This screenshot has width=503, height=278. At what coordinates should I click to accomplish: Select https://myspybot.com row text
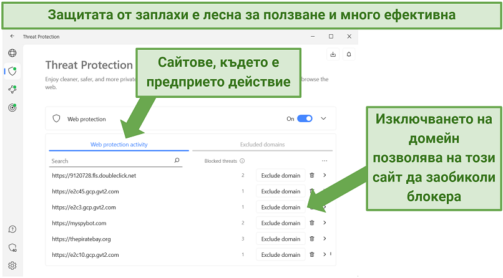(79, 223)
